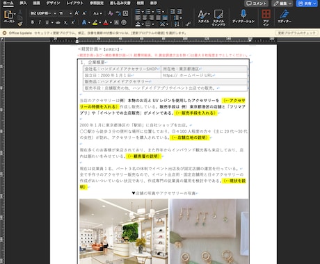Apply the red font color
The width and height of the screenshot is (320, 264).
click(106, 22)
